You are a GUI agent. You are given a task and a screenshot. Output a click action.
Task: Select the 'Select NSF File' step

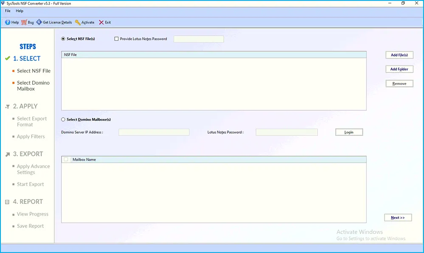click(34, 71)
